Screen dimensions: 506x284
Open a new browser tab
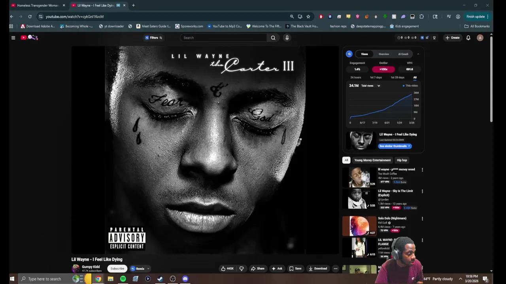click(x=133, y=6)
